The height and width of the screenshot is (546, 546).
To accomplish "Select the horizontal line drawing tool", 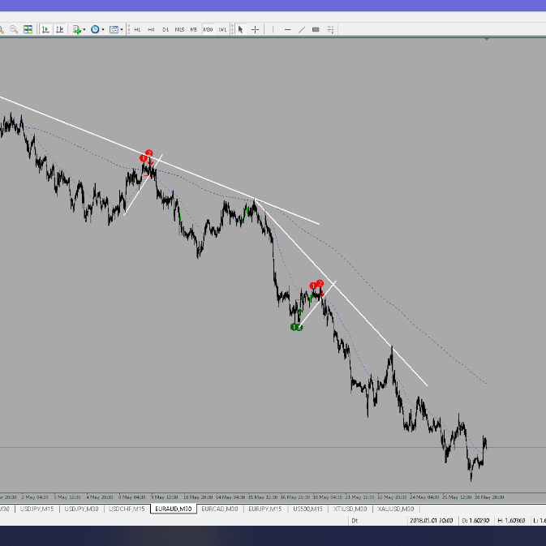I will point(288,29).
